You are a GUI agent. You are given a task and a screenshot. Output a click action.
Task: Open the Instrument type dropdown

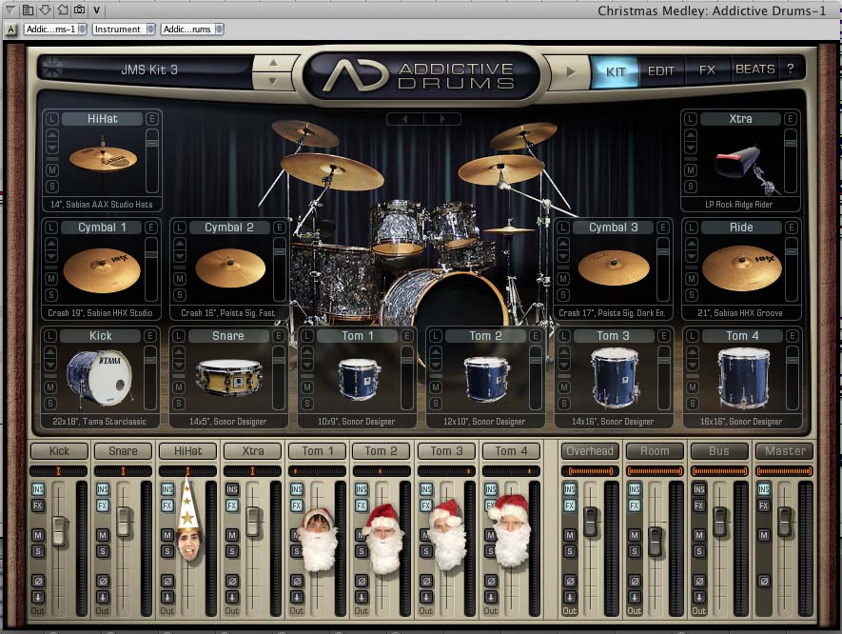click(x=124, y=29)
